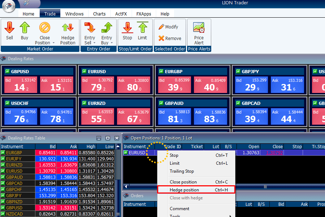Click EURGBP Ask price tile
Image resolution: width=325 pixels, height=217 pixels.
[x=211, y=85]
